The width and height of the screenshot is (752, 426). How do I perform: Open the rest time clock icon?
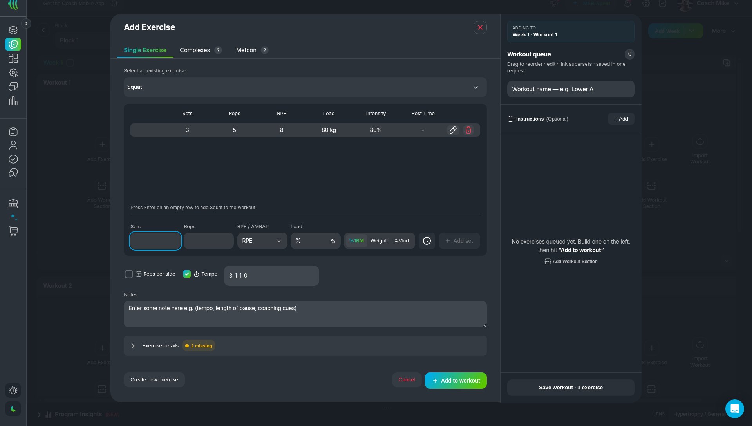427,241
